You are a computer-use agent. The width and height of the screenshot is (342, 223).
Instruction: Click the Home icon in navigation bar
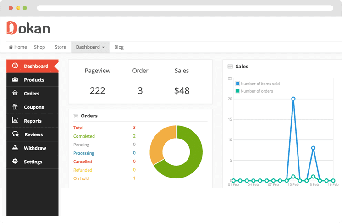click(11, 47)
